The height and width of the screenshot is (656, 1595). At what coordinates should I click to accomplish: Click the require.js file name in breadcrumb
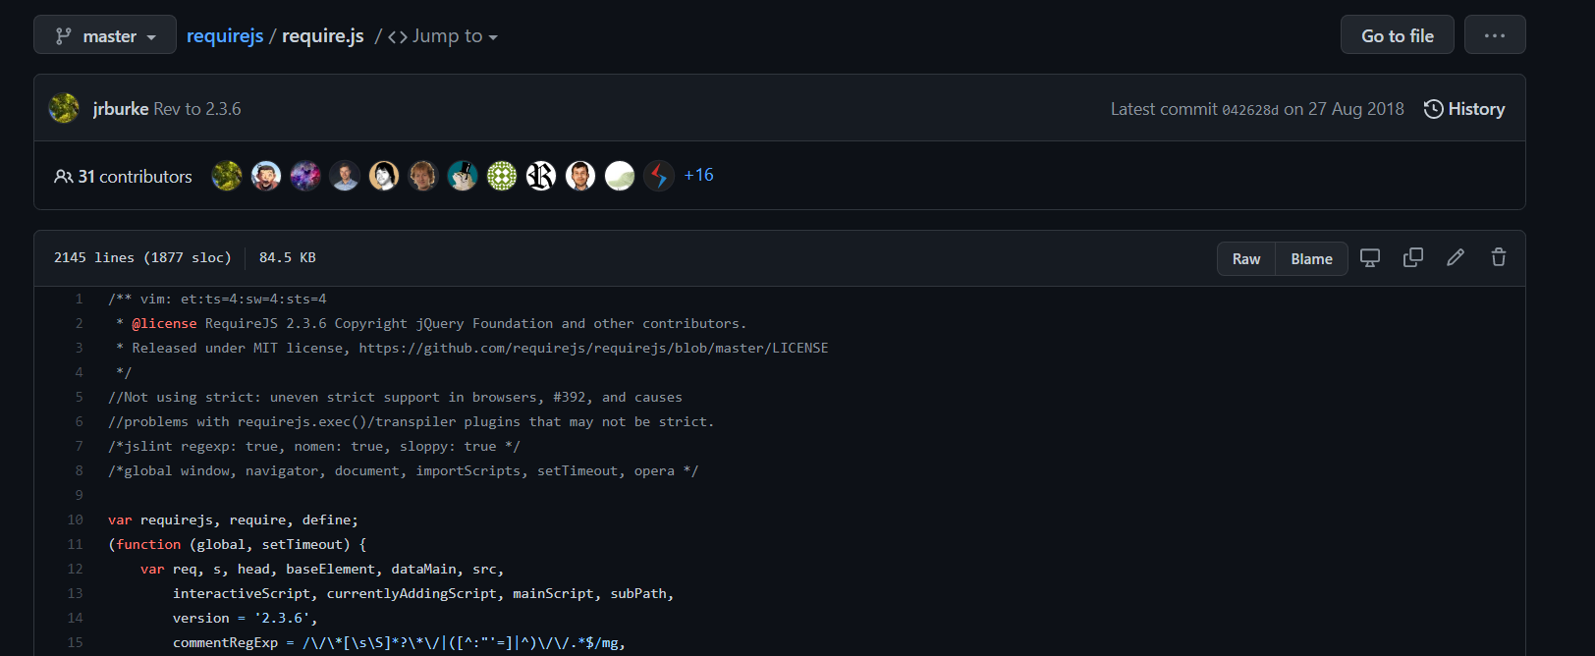[x=323, y=36]
